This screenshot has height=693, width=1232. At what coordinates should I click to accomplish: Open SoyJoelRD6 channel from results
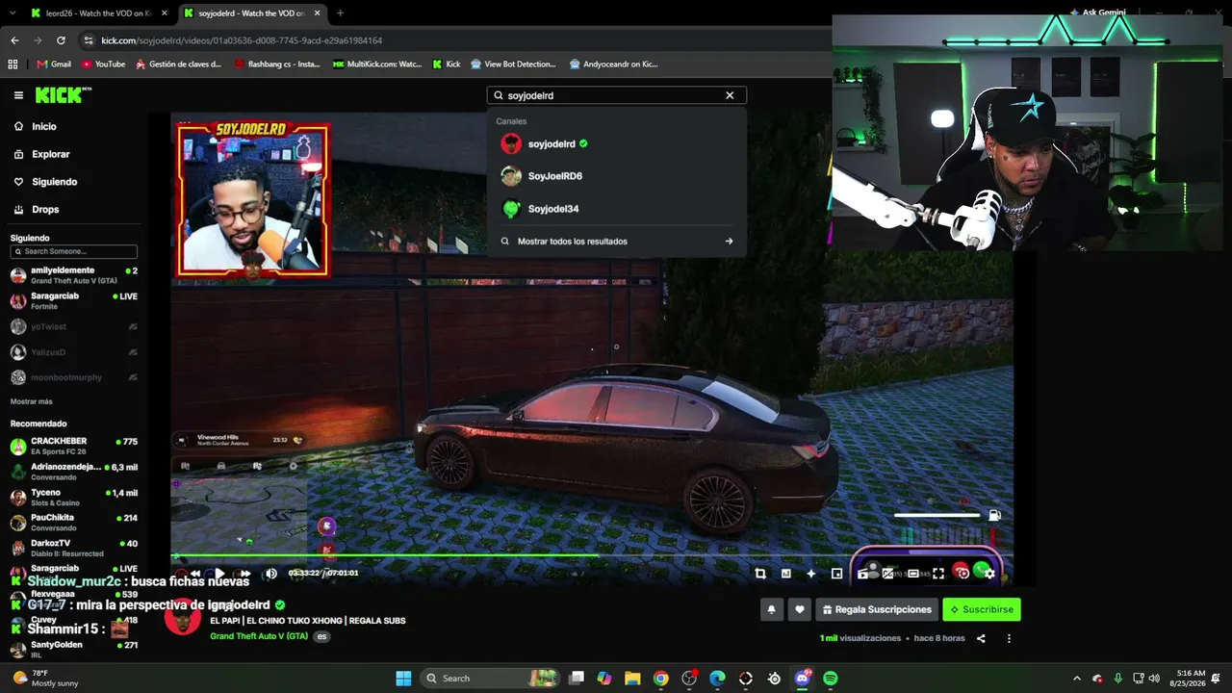point(616,176)
